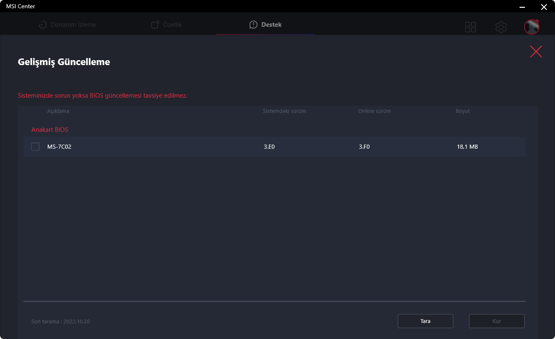Open the user profile avatar
This screenshot has width=555, height=339.
[x=532, y=27]
